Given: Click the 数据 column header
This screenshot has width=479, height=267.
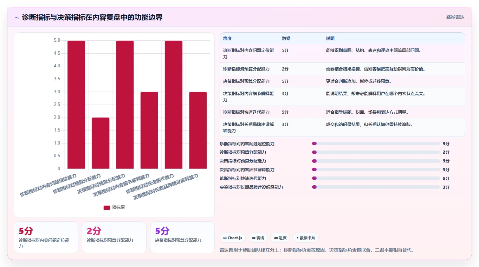Looking at the screenshot, I should tap(286, 39).
